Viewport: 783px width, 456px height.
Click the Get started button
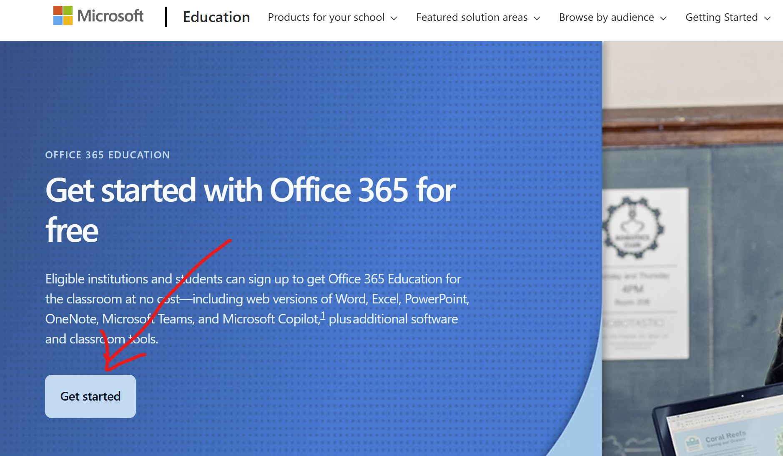click(90, 396)
